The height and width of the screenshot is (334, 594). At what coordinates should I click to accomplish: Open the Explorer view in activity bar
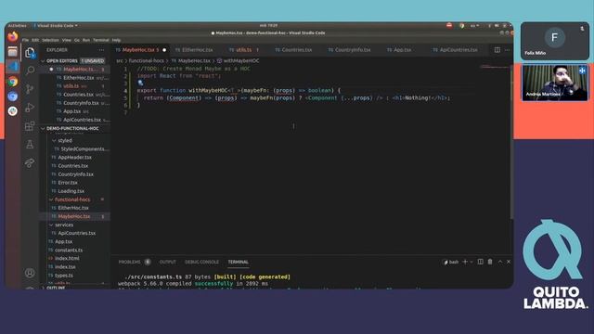(30, 53)
